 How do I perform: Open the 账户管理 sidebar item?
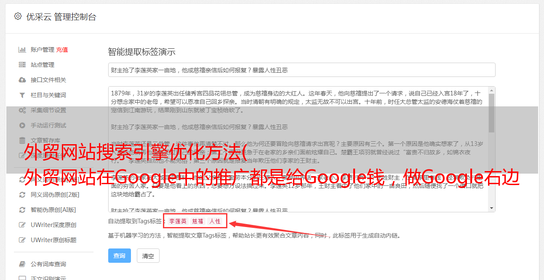pos(43,50)
